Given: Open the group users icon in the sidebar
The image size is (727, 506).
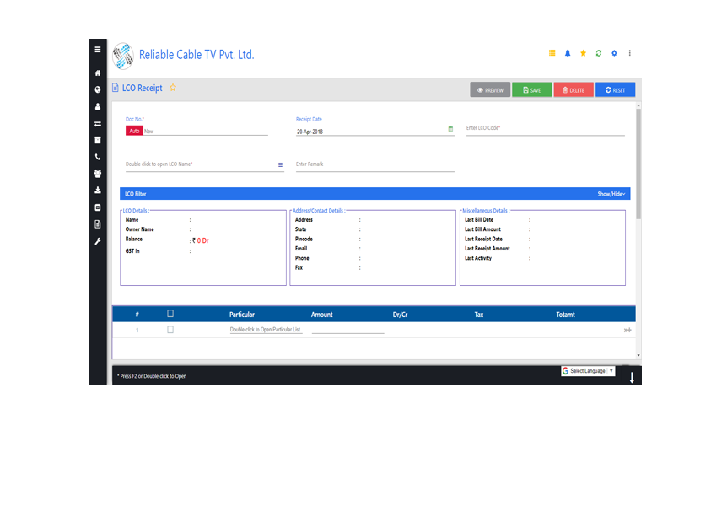Looking at the screenshot, I should tap(97, 174).
